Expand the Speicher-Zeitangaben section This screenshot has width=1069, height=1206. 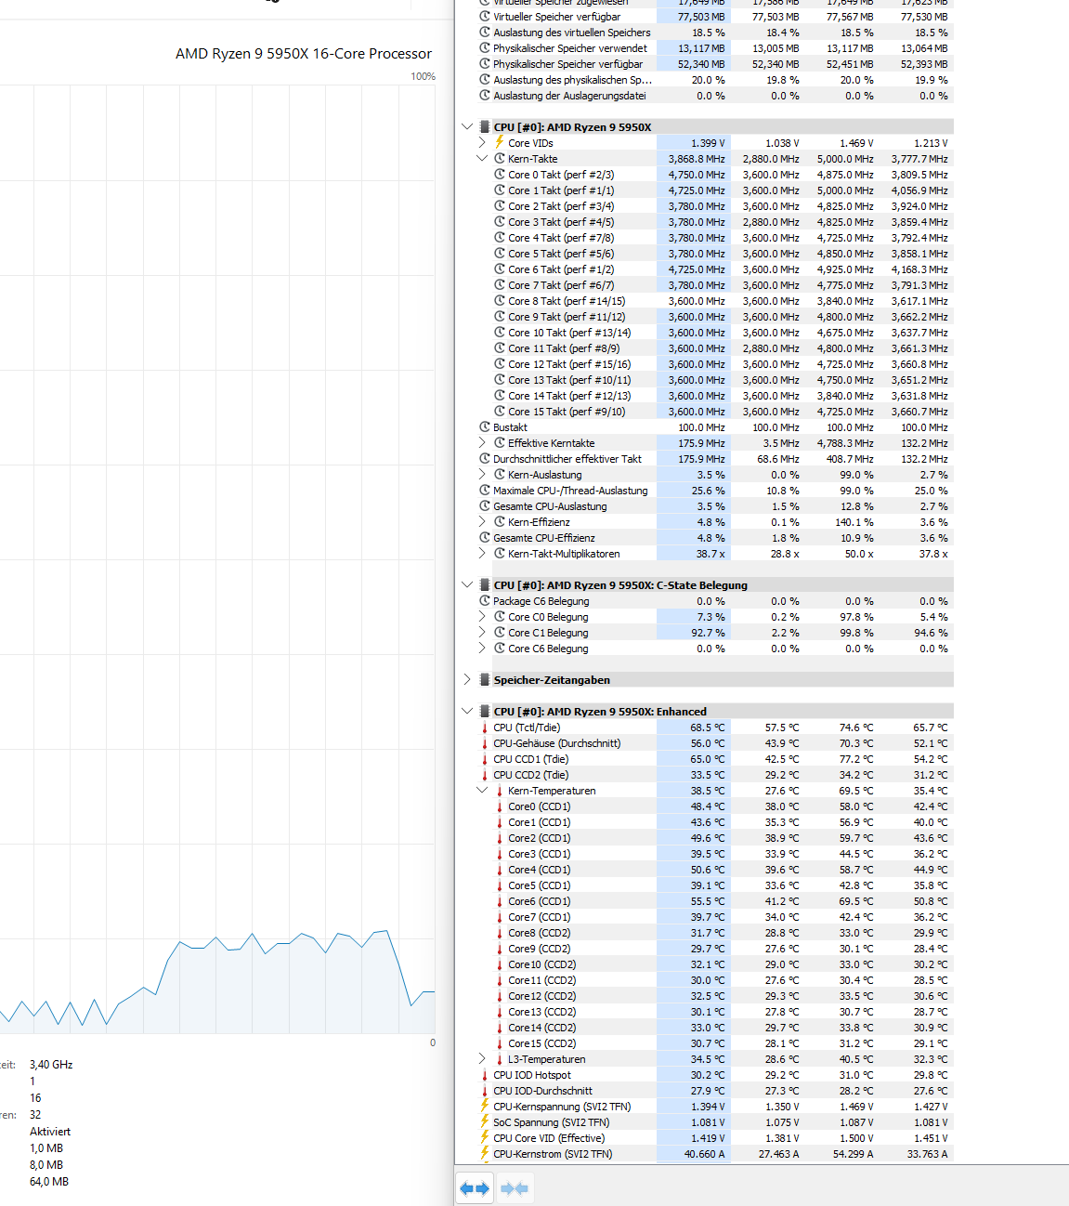click(x=466, y=680)
